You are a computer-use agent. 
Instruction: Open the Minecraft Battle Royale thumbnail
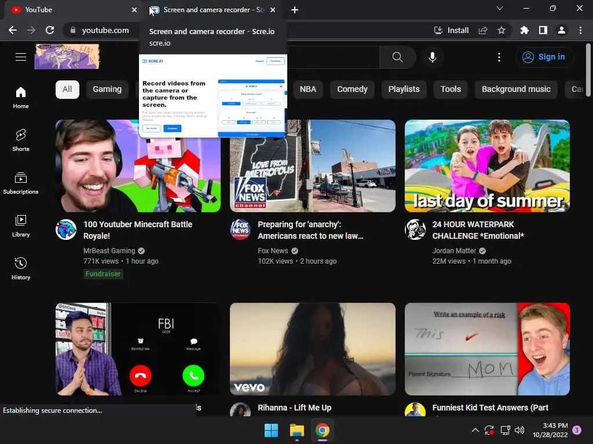(x=138, y=166)
